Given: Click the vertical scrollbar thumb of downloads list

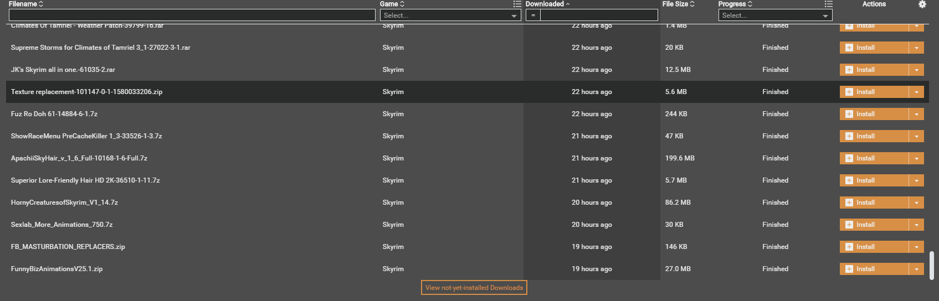Looking at the screenshot, I should click(932, 266).
